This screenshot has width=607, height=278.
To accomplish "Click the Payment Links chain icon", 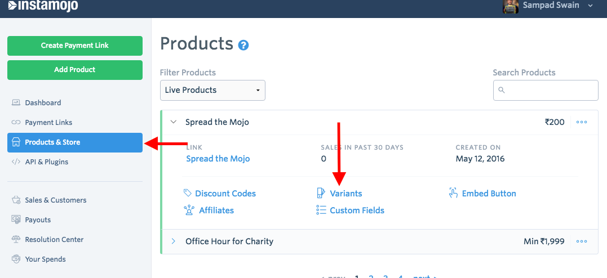I will 16,123.
